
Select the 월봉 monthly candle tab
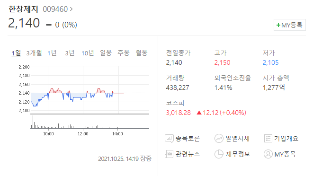[x=141, y=53]
